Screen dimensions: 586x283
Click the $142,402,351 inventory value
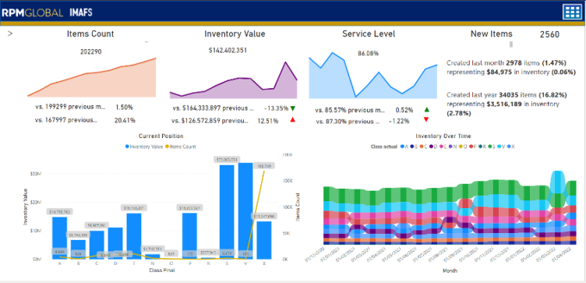click(228, 50)
